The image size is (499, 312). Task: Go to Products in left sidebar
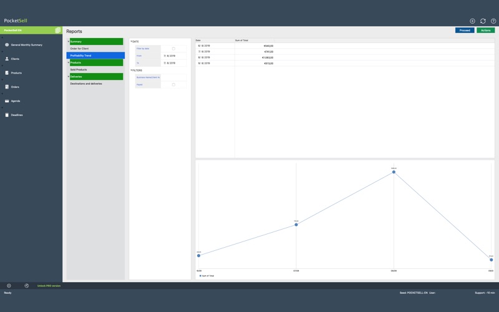[16, 73]
